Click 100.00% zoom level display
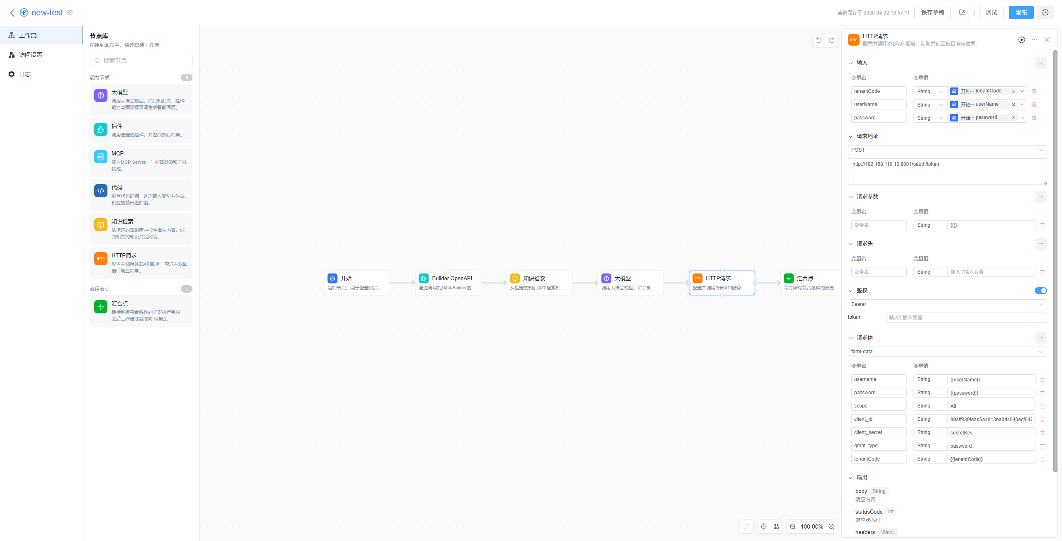1062x541 pixels. tap(812, 526)
